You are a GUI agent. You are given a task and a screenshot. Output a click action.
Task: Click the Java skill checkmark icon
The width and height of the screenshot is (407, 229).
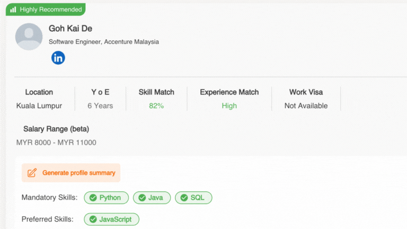[142, 198]
